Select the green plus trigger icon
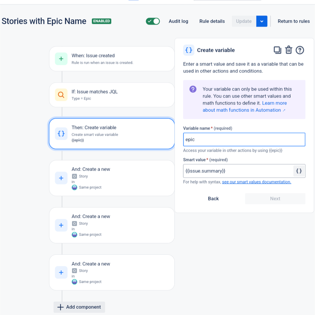The height and width of the screenshot is (315, 315). coord(61,59)
